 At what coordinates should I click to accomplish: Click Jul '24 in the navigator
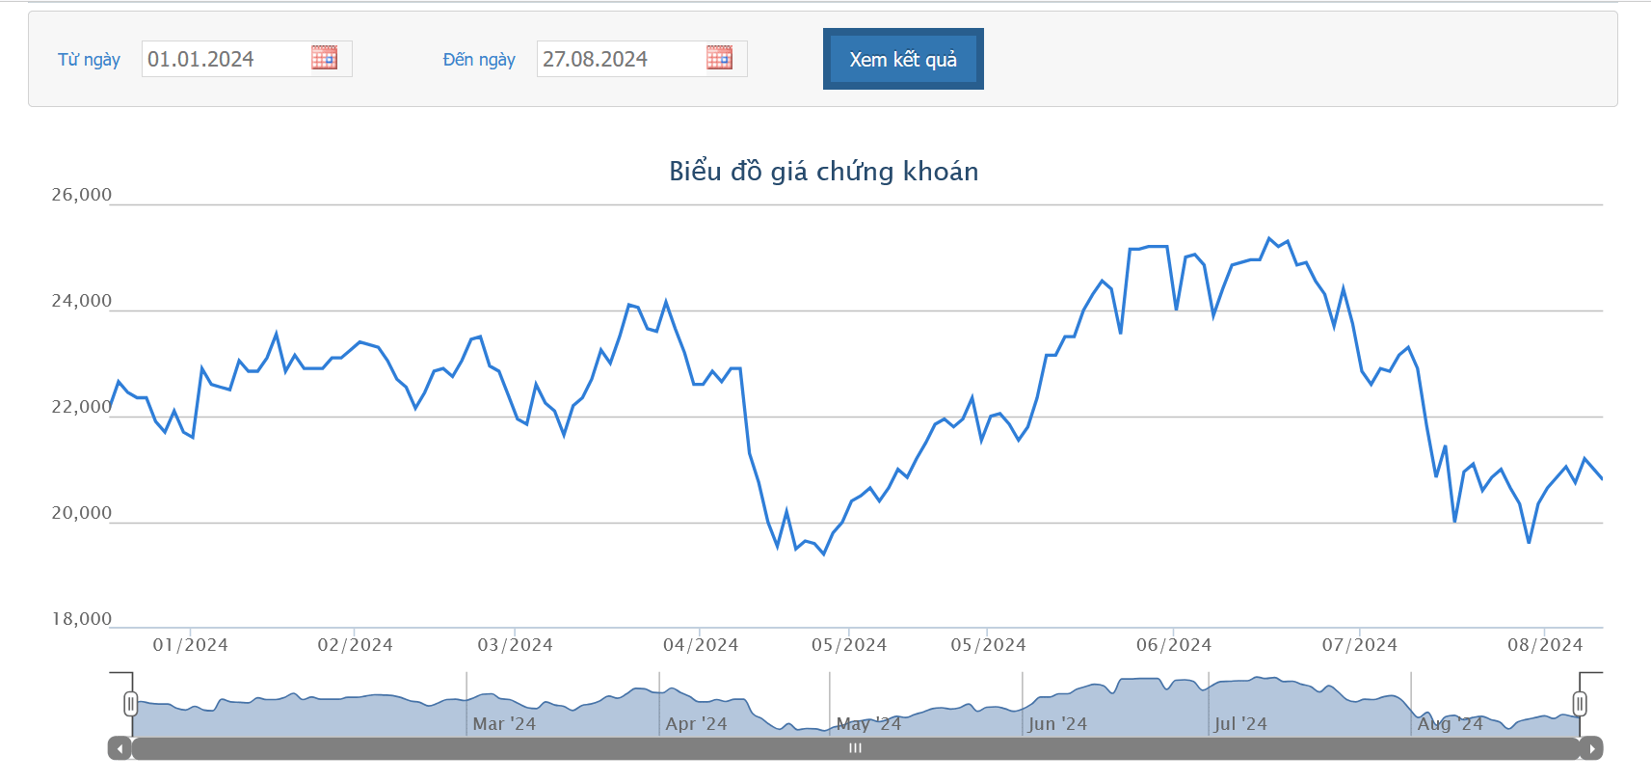[1240, 724]
